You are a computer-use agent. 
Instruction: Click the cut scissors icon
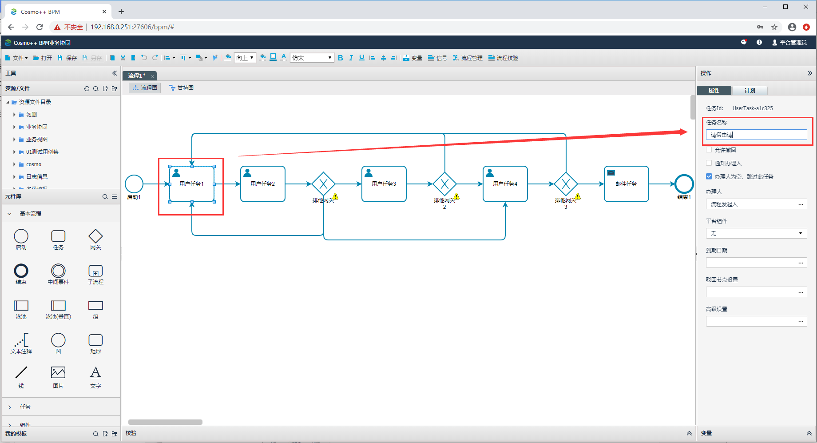tap(123, 58)
